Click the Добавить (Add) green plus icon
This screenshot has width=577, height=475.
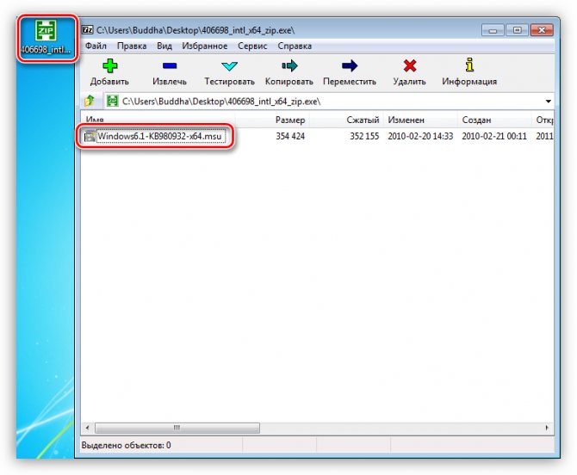click(109, 66)
